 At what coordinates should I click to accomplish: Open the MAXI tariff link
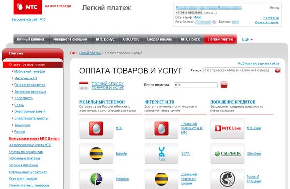pos(197,17)
